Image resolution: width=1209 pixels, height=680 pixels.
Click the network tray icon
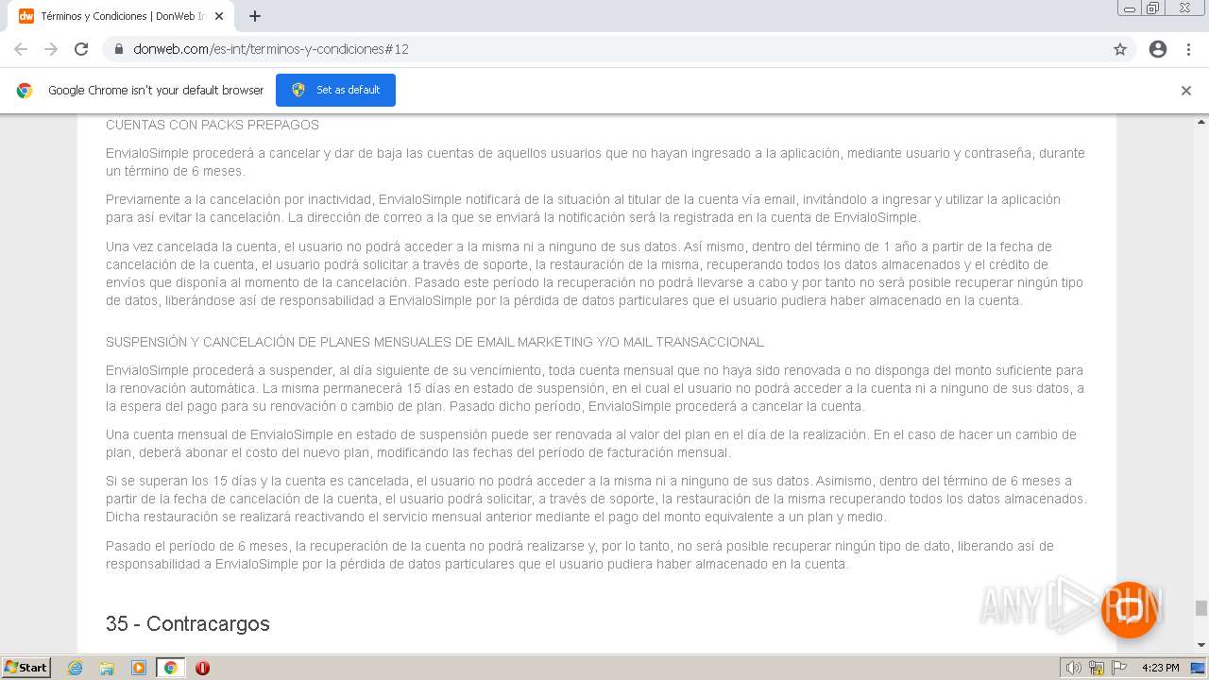1097,668
